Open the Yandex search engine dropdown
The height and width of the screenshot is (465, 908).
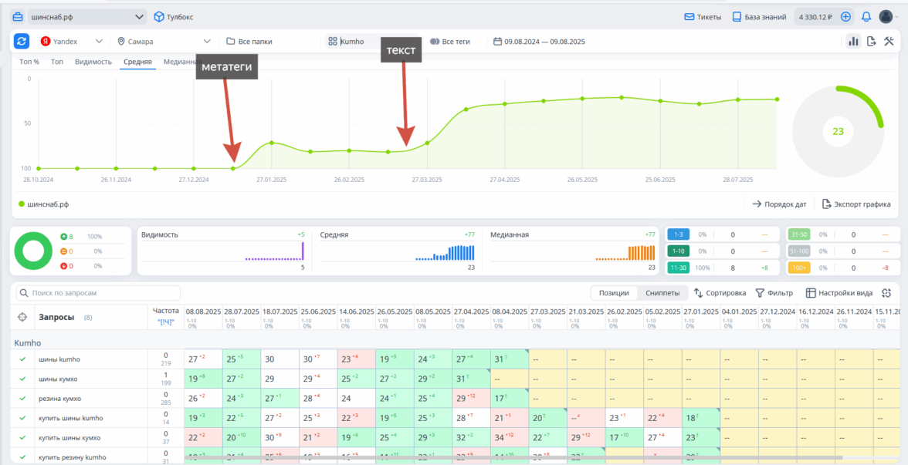click(x=72, y=42)
